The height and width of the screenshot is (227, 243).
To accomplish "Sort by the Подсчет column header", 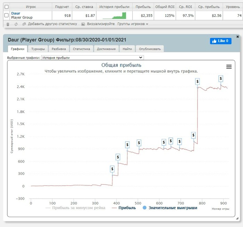I will (62, 7).
